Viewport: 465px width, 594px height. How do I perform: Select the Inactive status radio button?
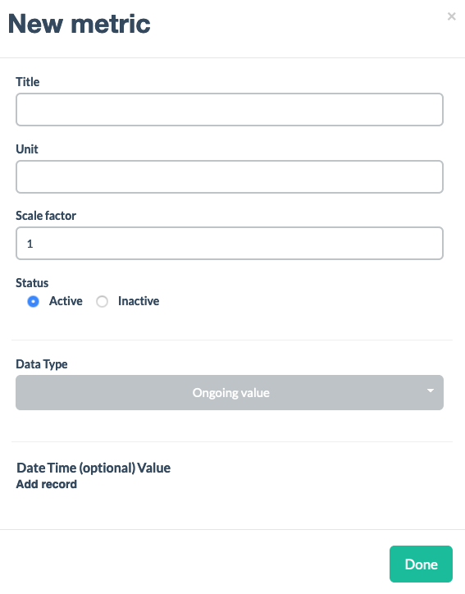pos(102,302)
